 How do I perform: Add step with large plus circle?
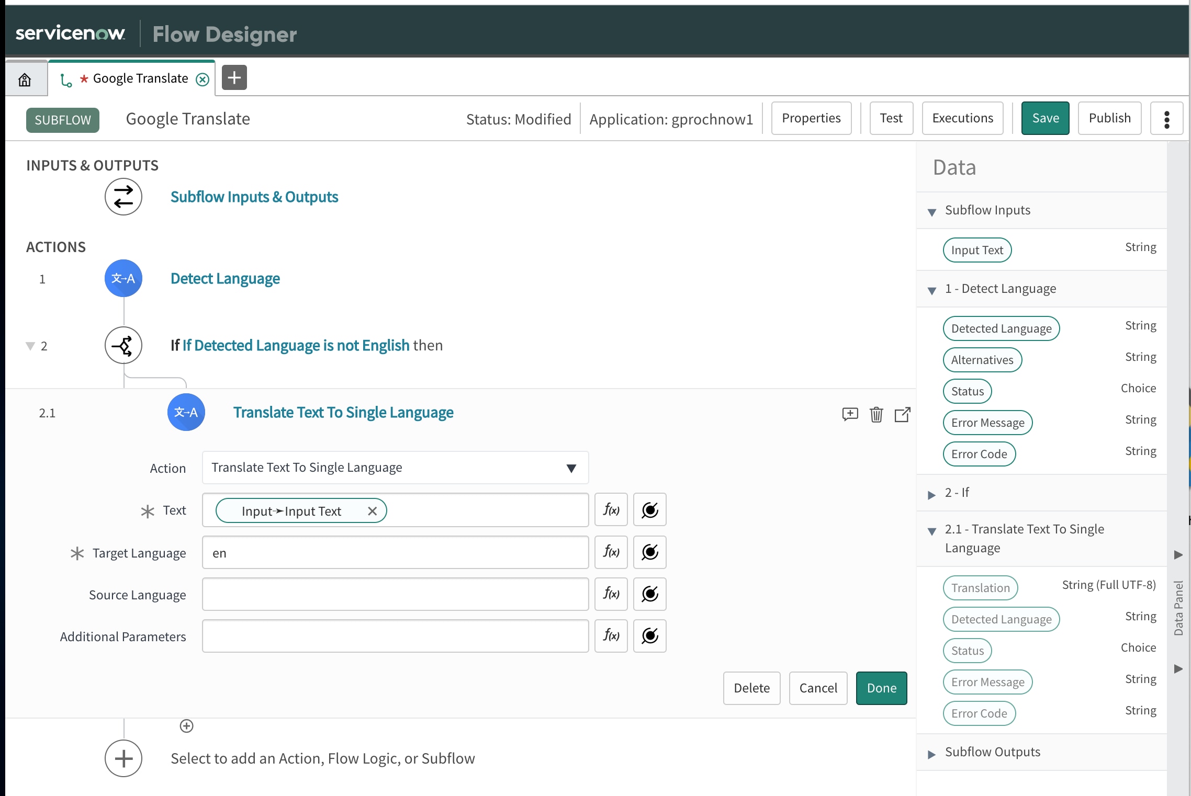123,758
